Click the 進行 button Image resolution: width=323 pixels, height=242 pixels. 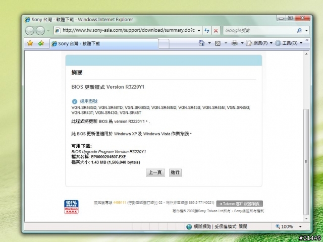[175, 172]
